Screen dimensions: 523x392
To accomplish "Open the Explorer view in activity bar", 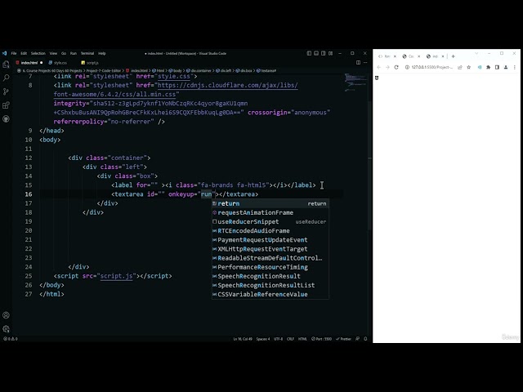I will click(6, 65).
